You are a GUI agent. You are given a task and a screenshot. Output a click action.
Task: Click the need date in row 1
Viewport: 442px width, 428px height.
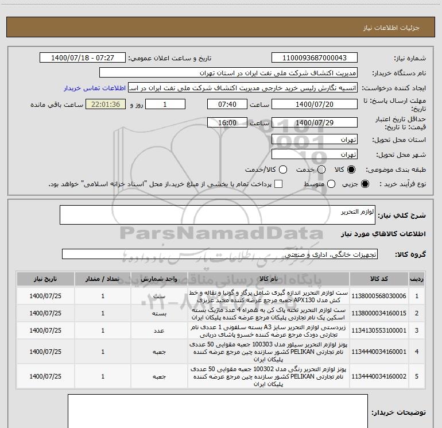[45, 296]
